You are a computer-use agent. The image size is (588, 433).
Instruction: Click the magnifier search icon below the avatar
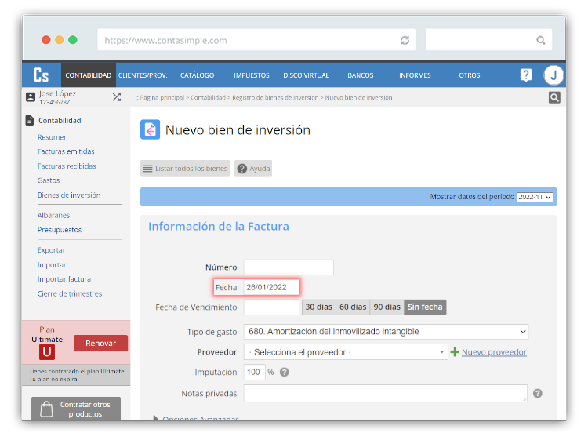[554, 97]
